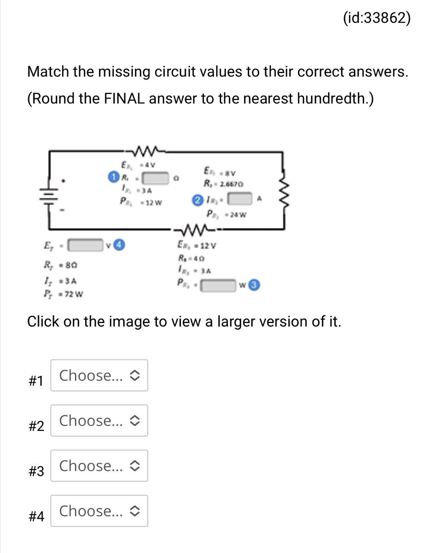Click the blue numbered badge 4 beside ET
447x553 pixels.
pyautogui.click(x=120, y=244)
